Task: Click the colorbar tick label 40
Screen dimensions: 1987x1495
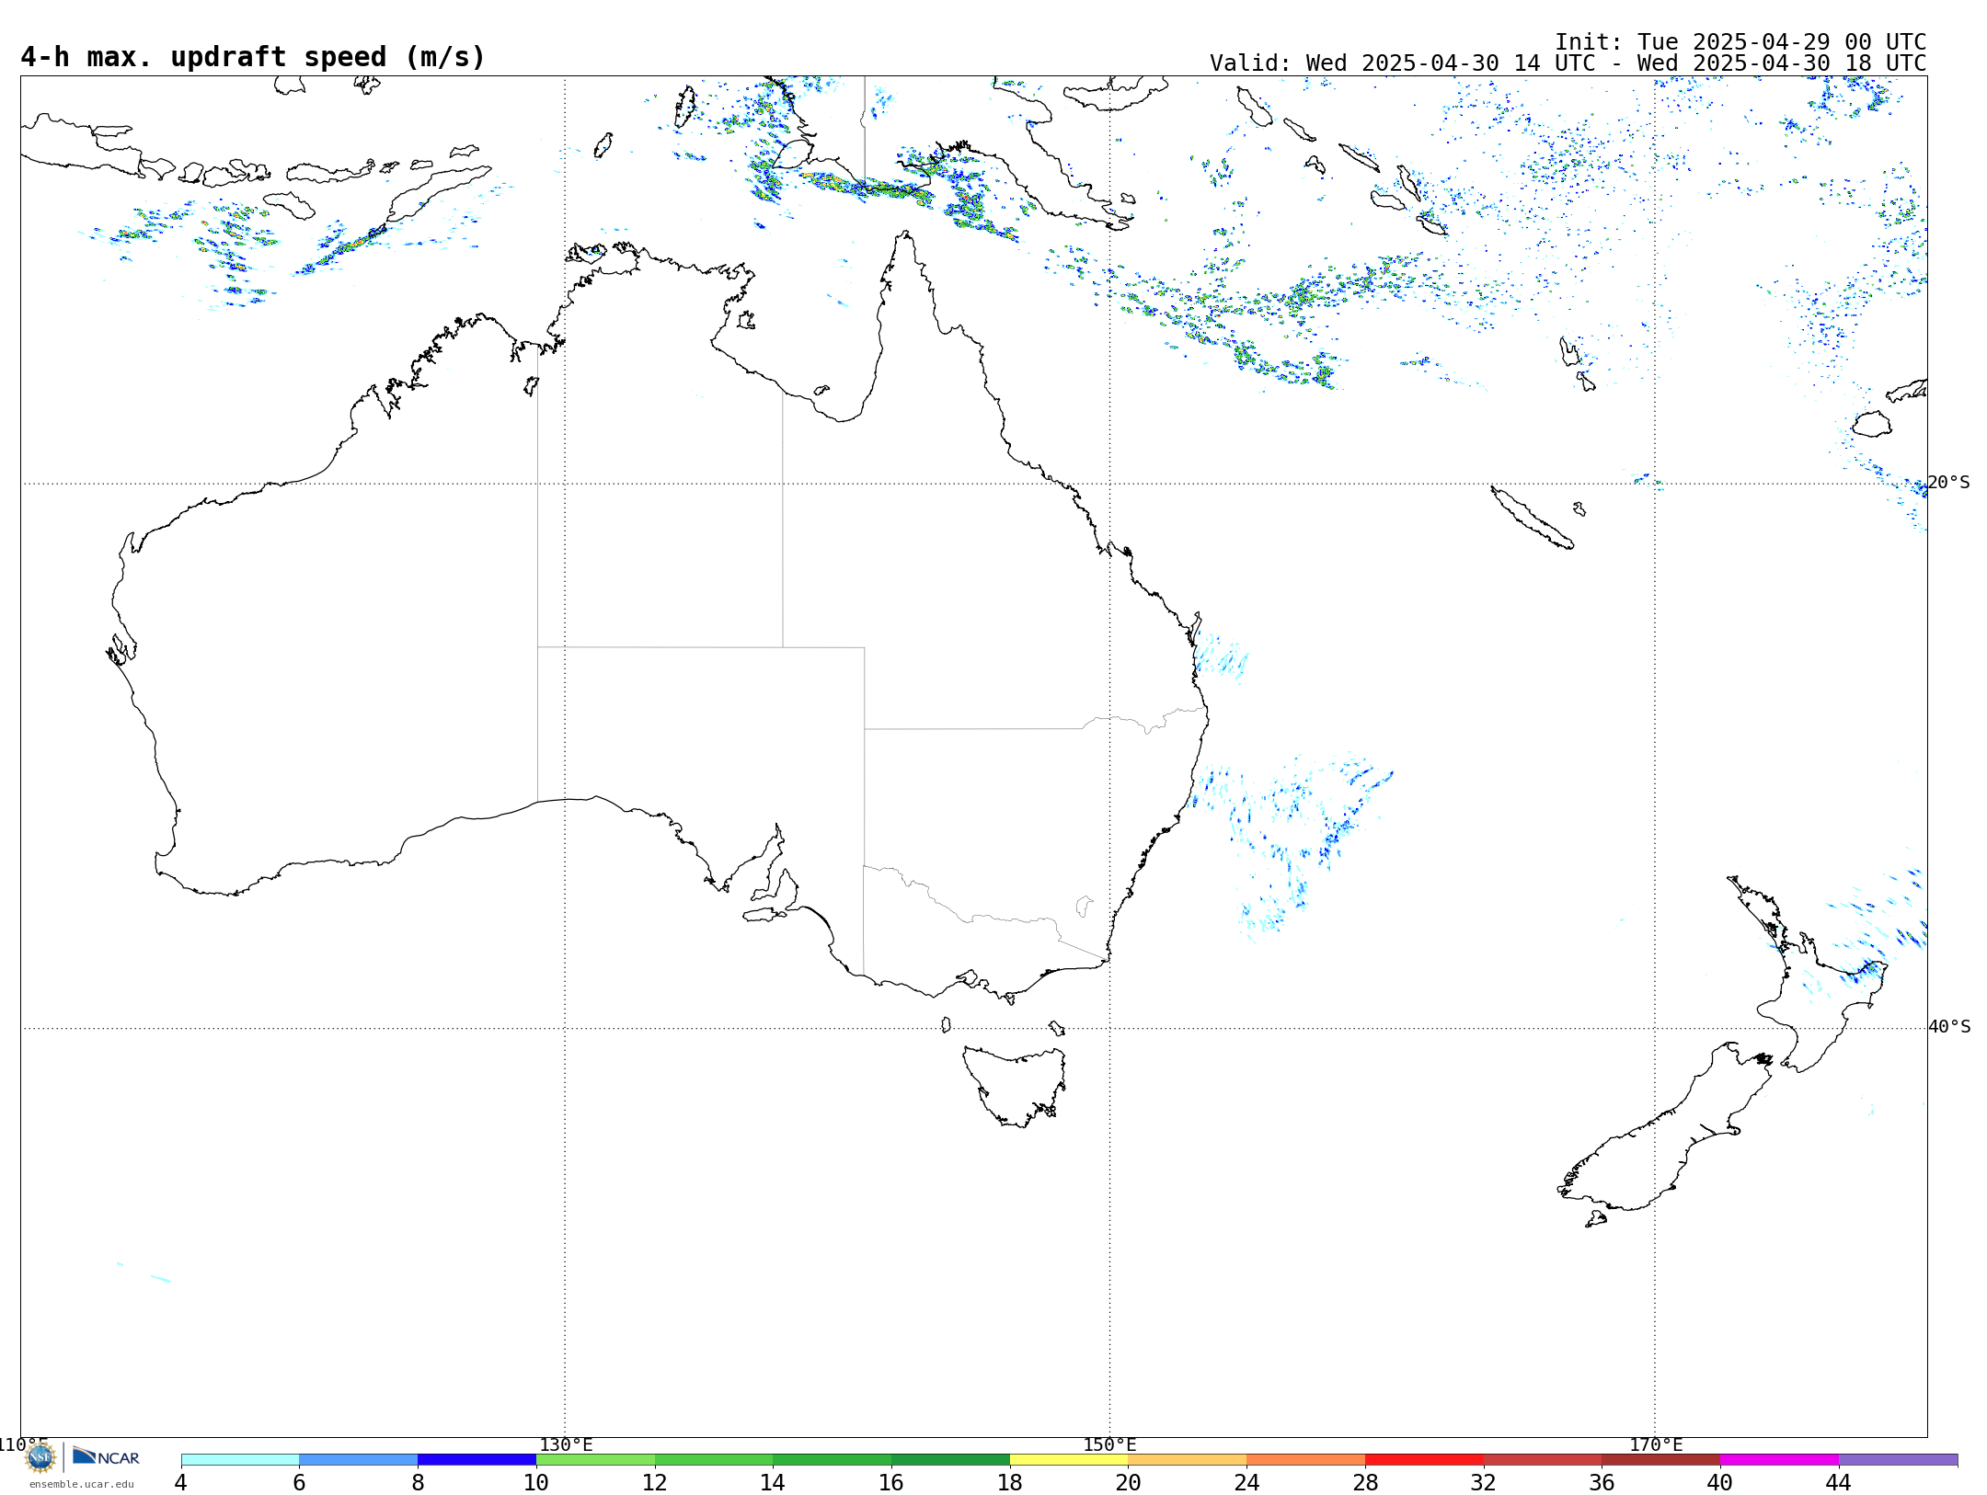Action: [x=1720, y=1482]
